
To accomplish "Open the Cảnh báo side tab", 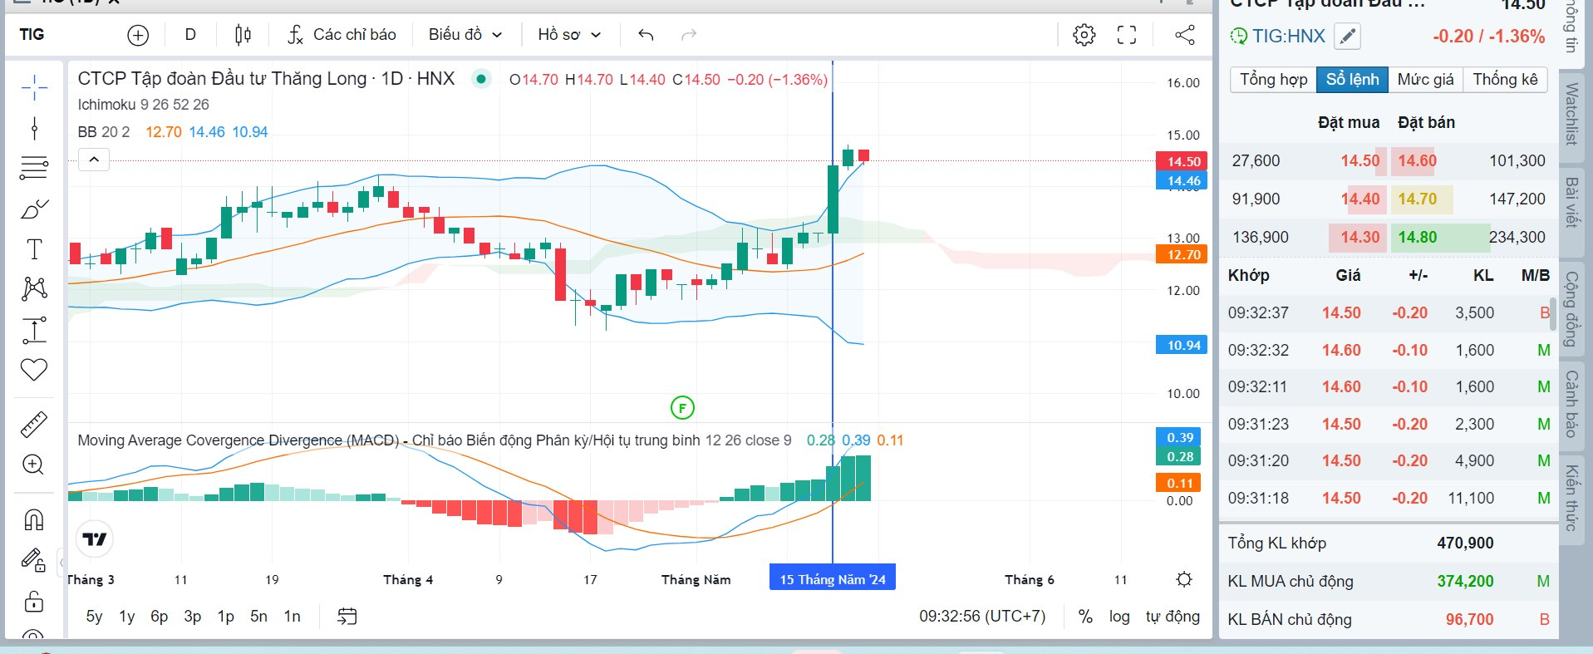I will [1571, 405].
